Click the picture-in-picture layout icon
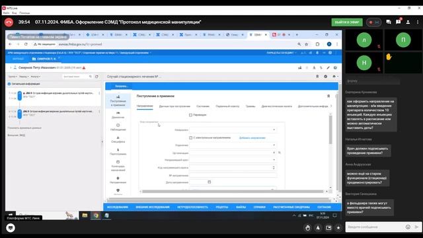The width and height of the screenshot is (423, 238). 328,227
